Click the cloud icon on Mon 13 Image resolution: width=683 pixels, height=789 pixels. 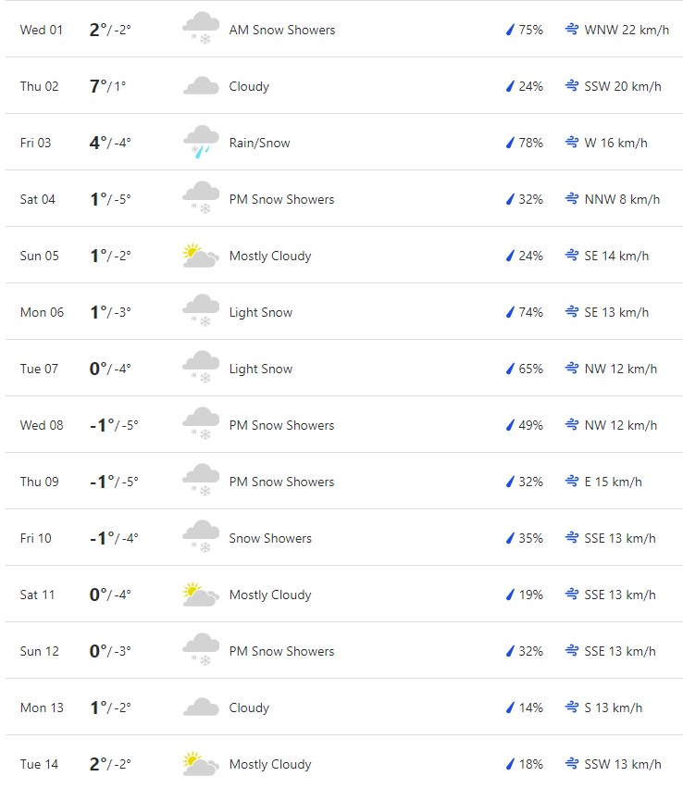tap(201, 708)
